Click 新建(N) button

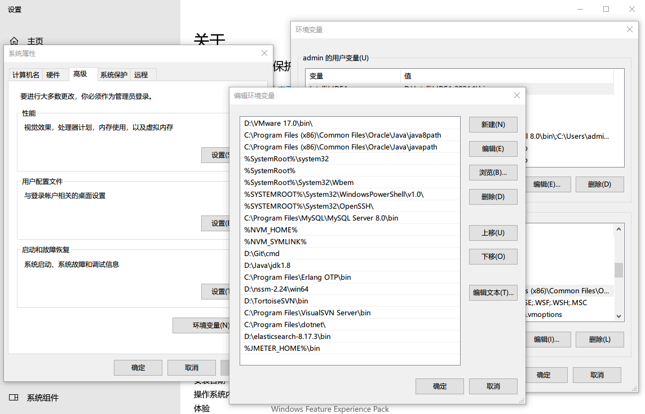tap(493, 125)
